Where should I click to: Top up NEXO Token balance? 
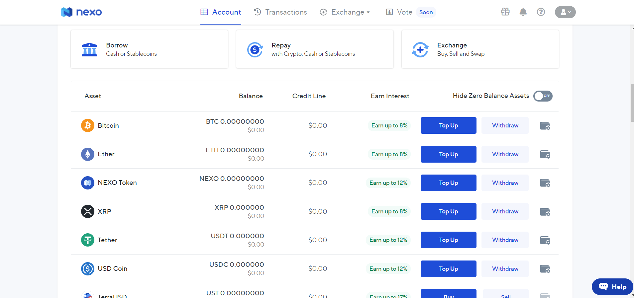(x=449, y=183)
